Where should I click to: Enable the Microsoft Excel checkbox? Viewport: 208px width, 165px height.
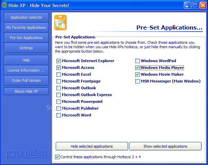58,74
